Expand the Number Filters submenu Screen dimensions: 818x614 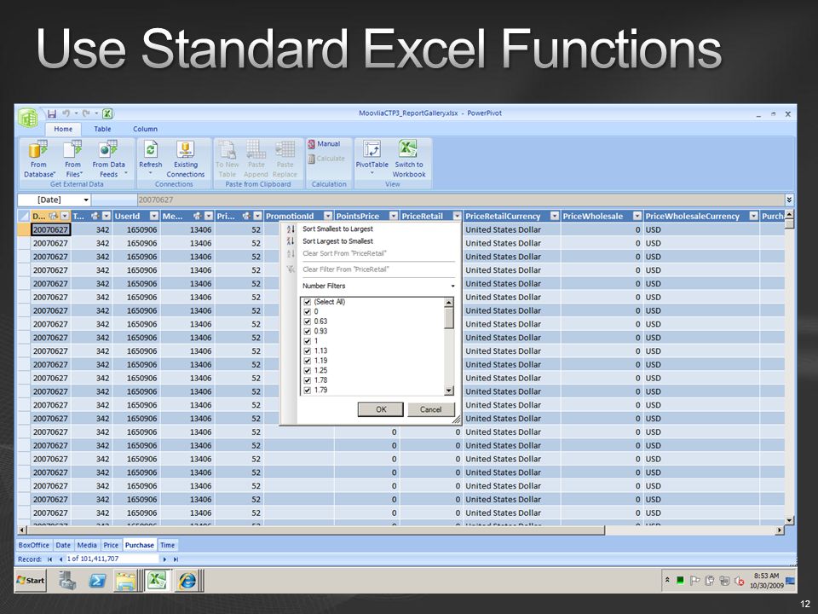377,287
